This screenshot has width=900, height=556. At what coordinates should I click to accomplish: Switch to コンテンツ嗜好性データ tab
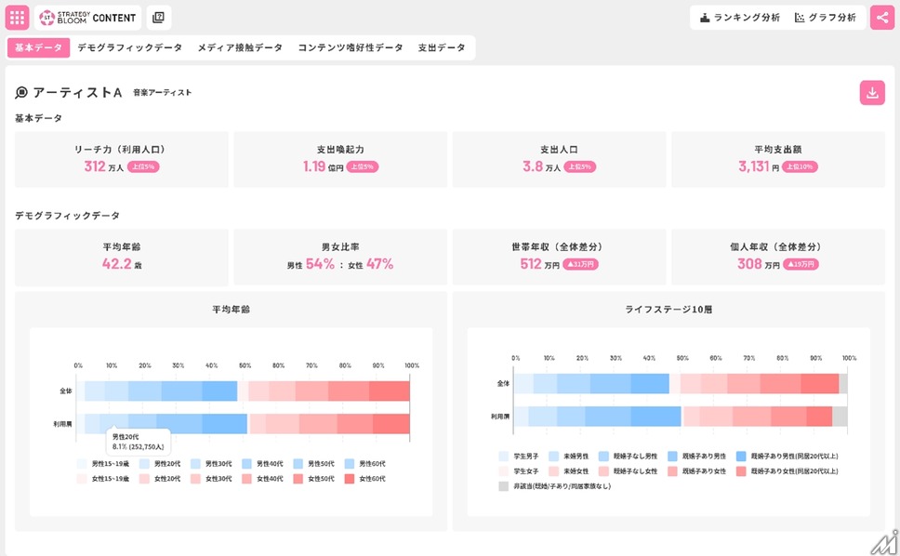[x=351, y=47]
